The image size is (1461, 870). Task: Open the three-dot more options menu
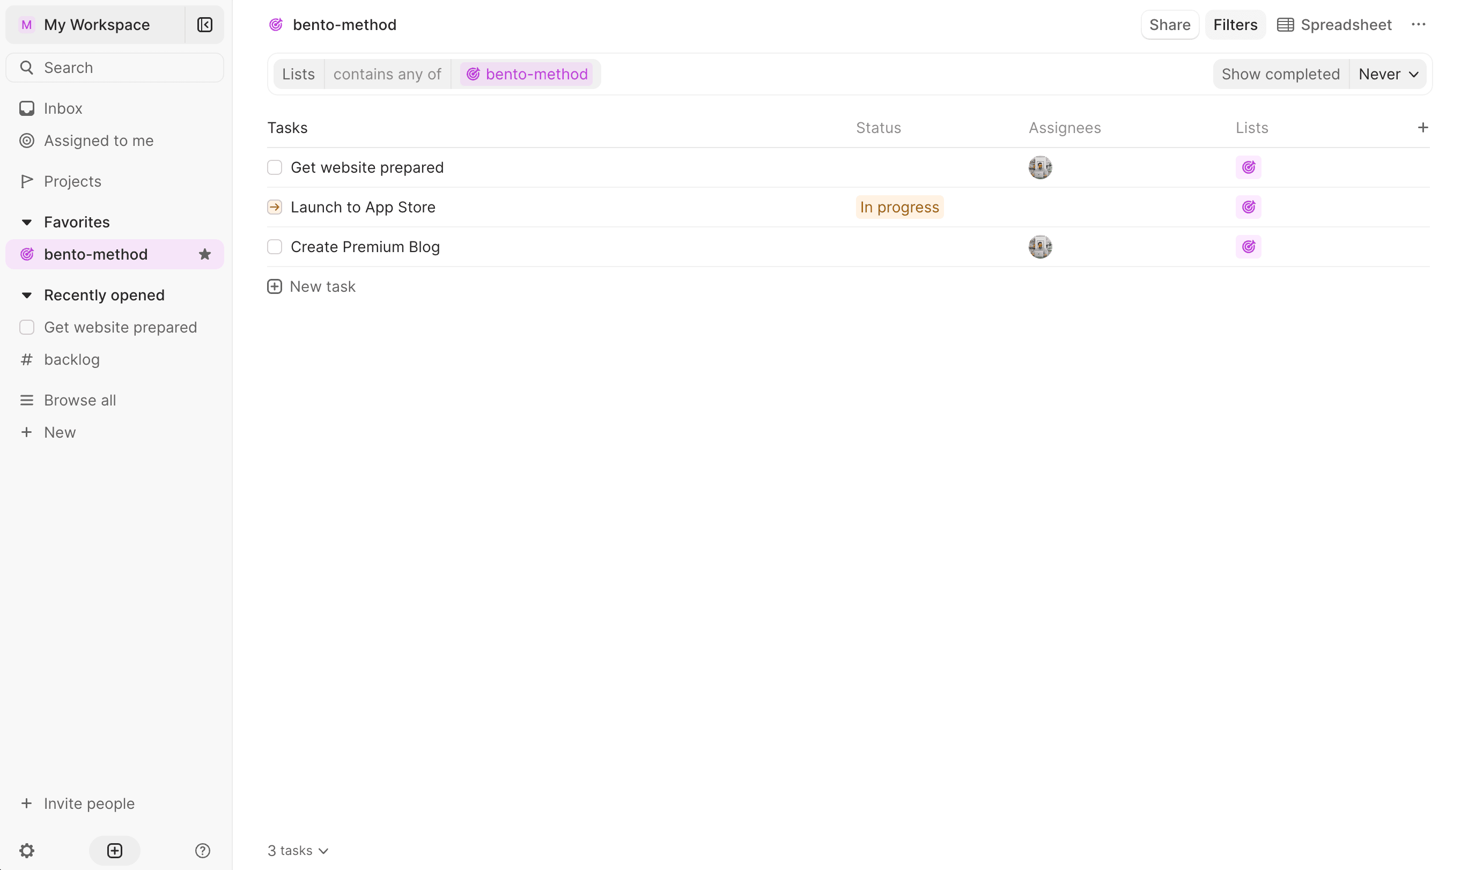1418,25
